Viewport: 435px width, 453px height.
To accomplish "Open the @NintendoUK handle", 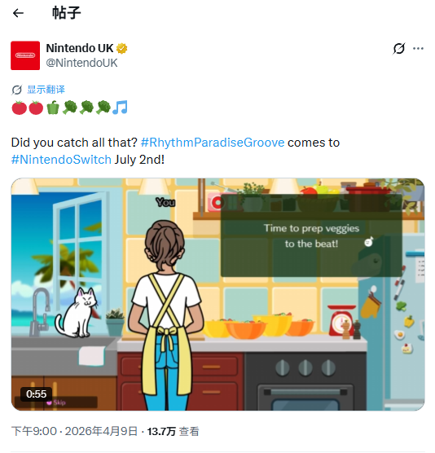I will (81, 63).
